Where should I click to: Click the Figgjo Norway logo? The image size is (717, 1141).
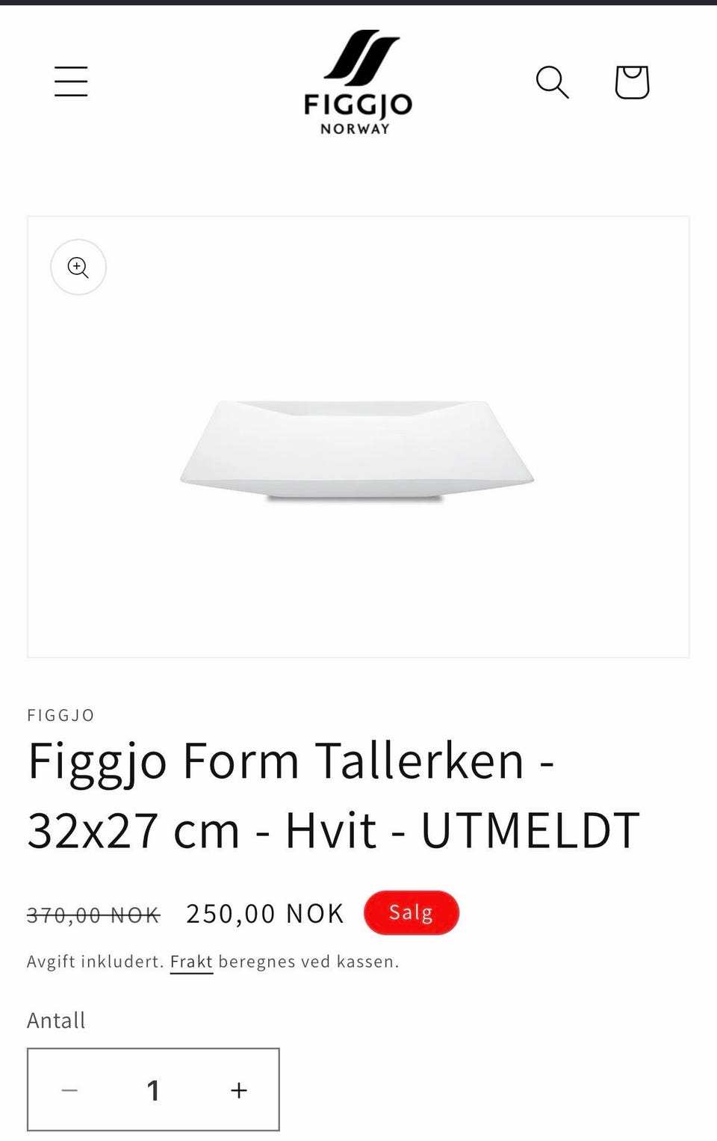pyautogui.click(x=358, y=82)
